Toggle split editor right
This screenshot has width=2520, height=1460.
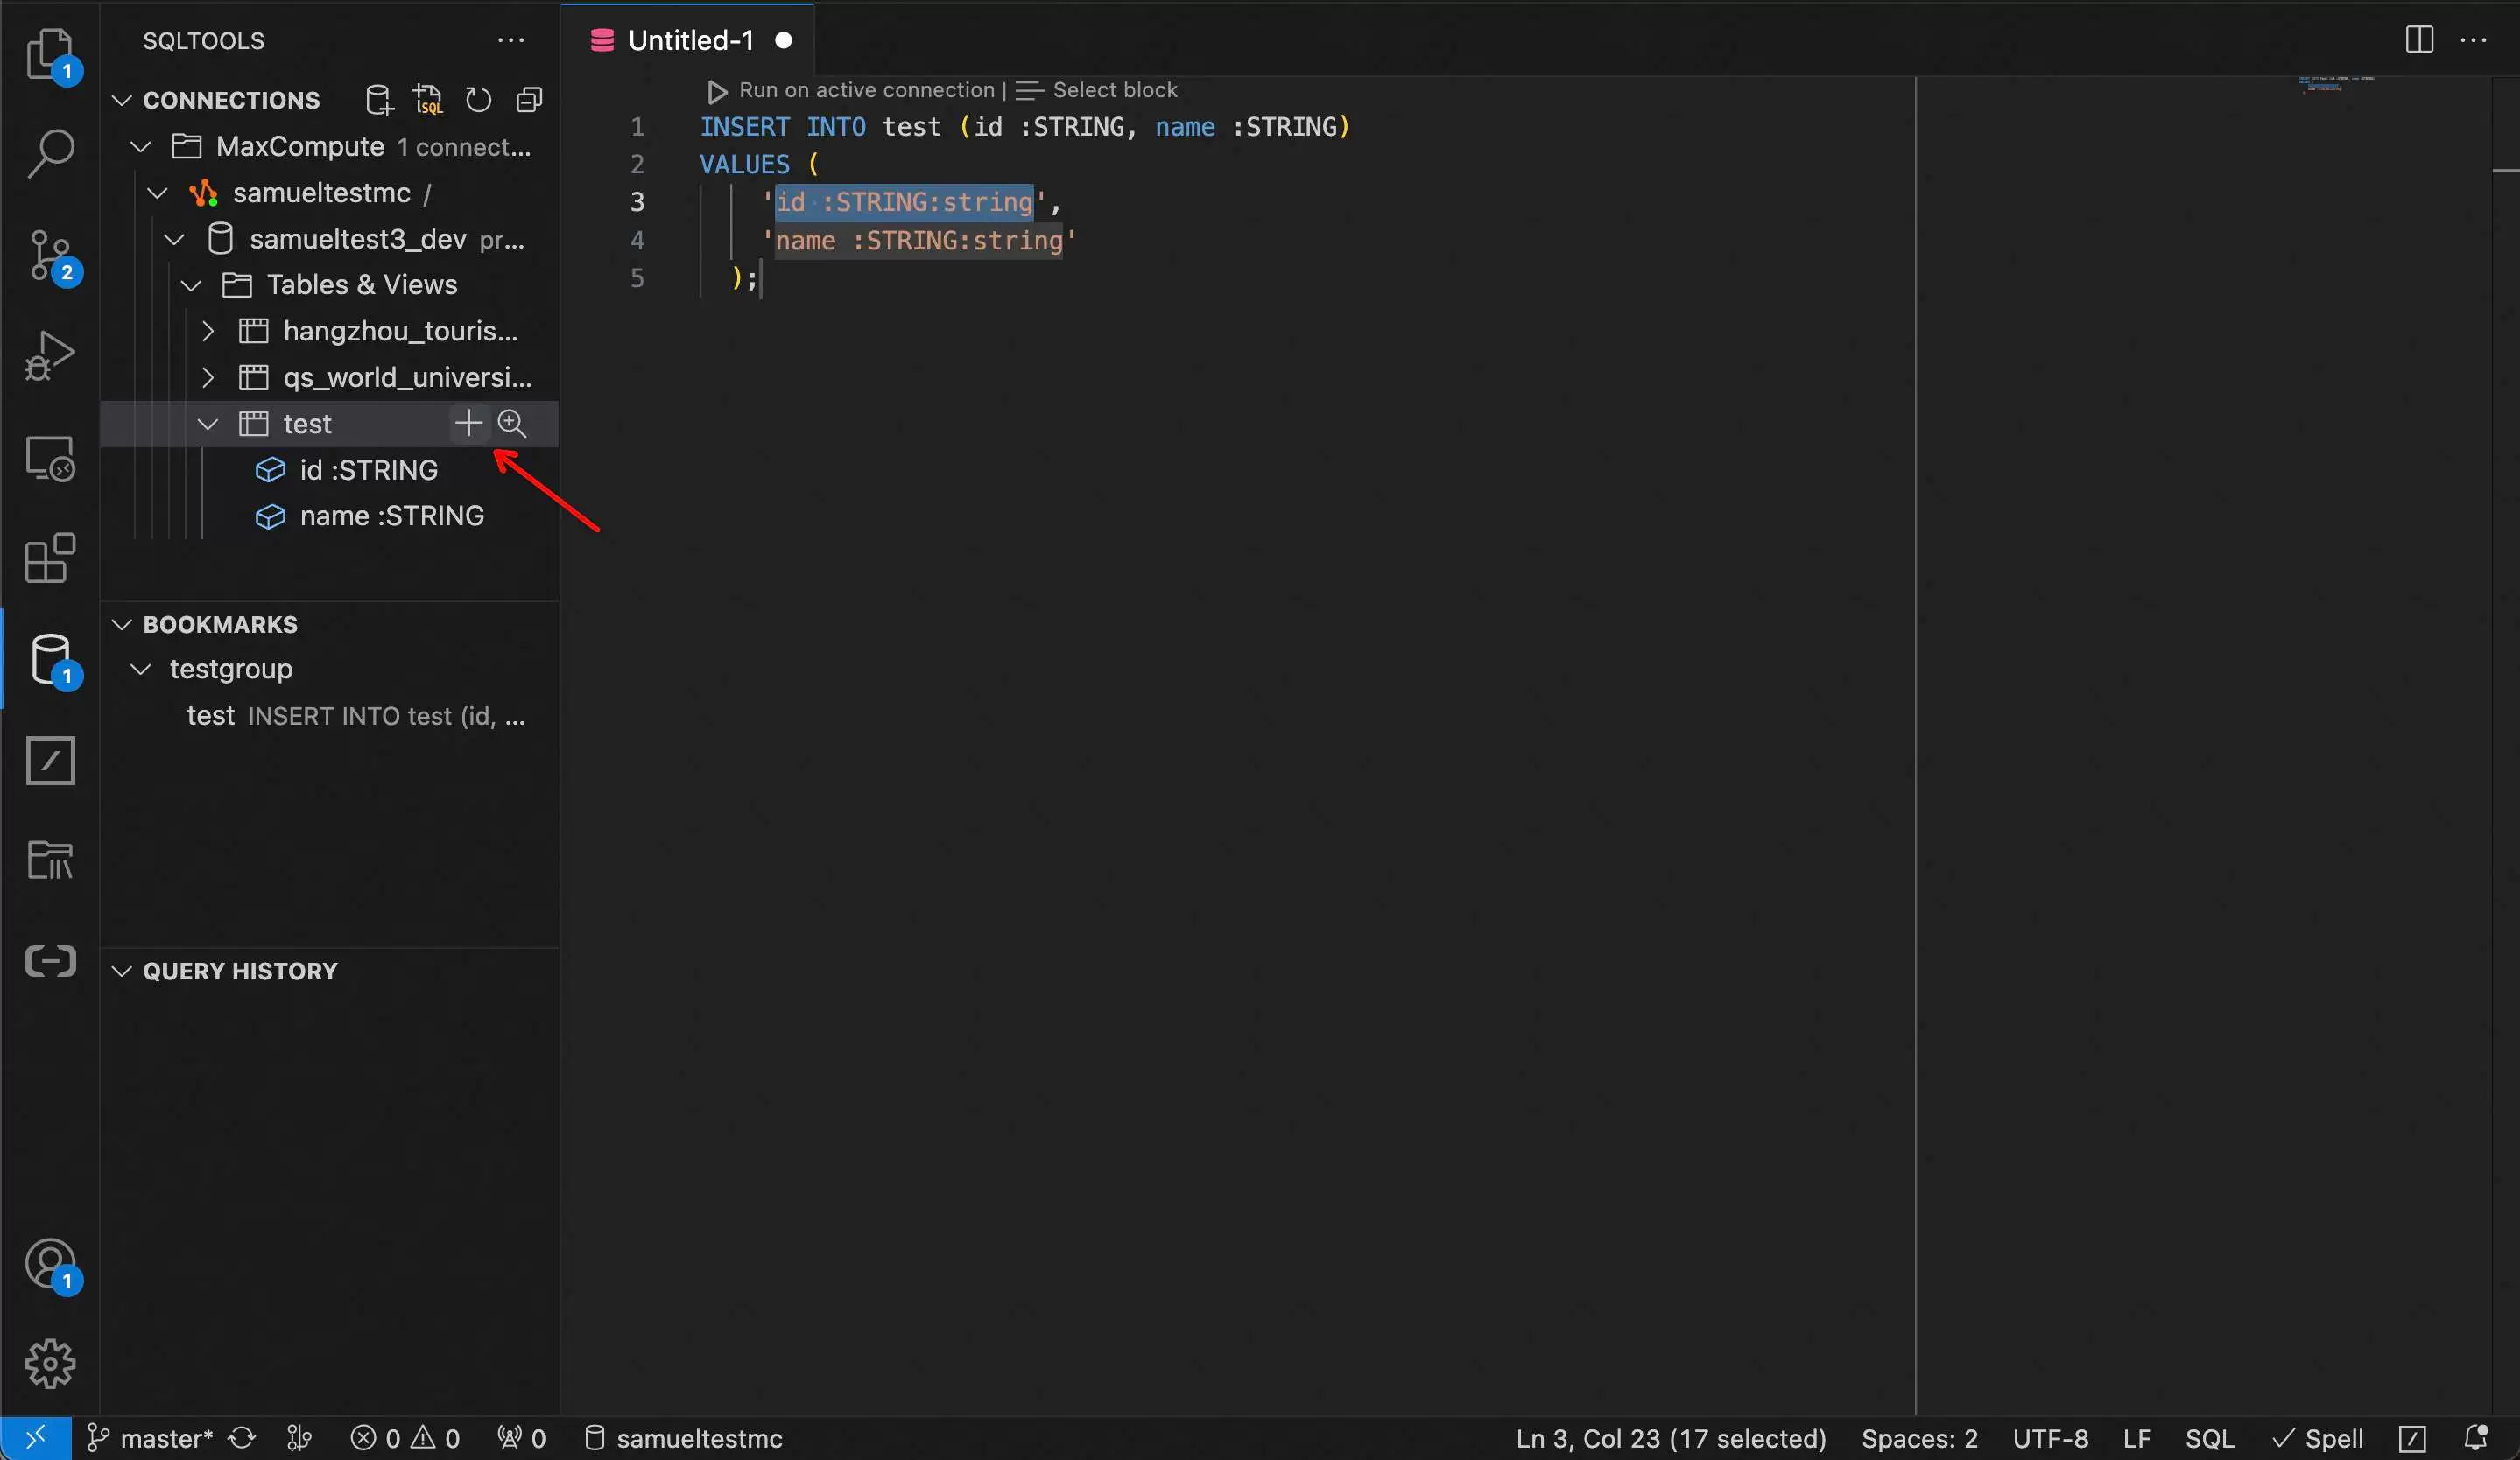2419,40
